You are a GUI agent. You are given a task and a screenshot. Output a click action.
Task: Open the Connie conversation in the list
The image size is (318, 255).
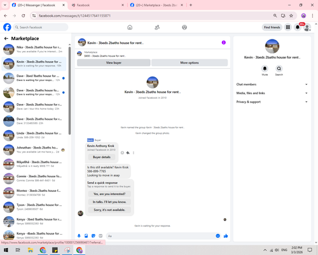(34, 178)
